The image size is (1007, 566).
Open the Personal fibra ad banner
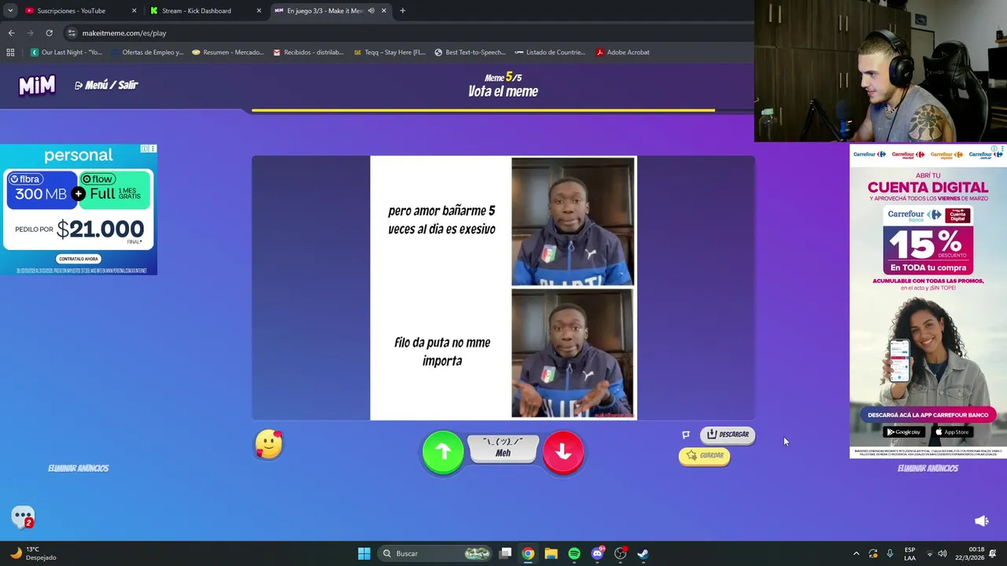coord(79,210)
